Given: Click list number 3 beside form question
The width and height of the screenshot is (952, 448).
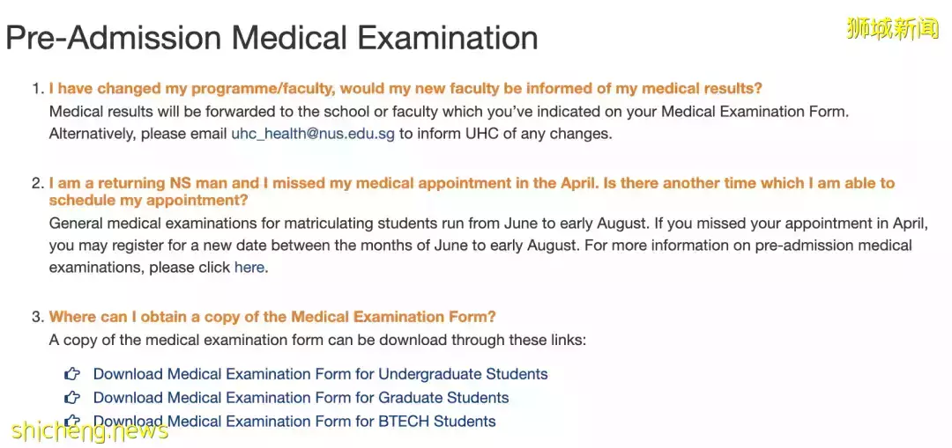Looking at the screenshot, I should [x=37, y=317].
